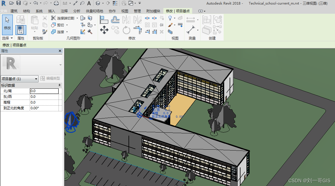Click the Hide in View lightbulb icon
This screenshot has width=335, height=186.
tap(170, 18)
